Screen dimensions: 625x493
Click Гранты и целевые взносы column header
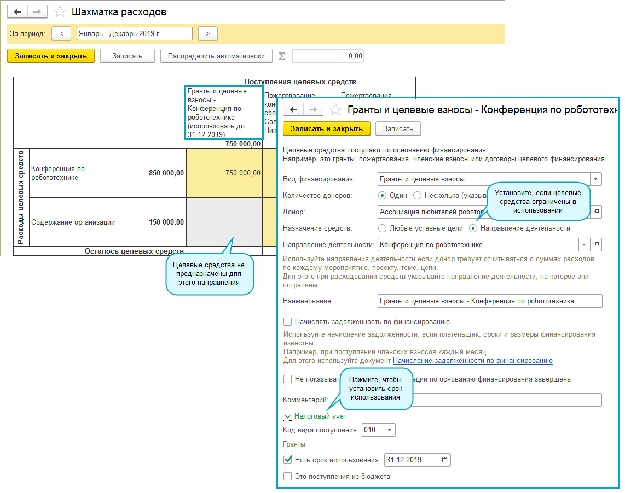224,113
